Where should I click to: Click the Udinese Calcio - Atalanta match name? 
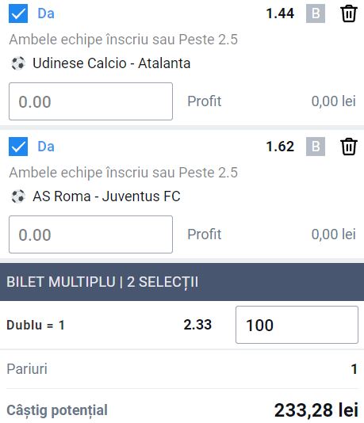click(x=112, y=63)
